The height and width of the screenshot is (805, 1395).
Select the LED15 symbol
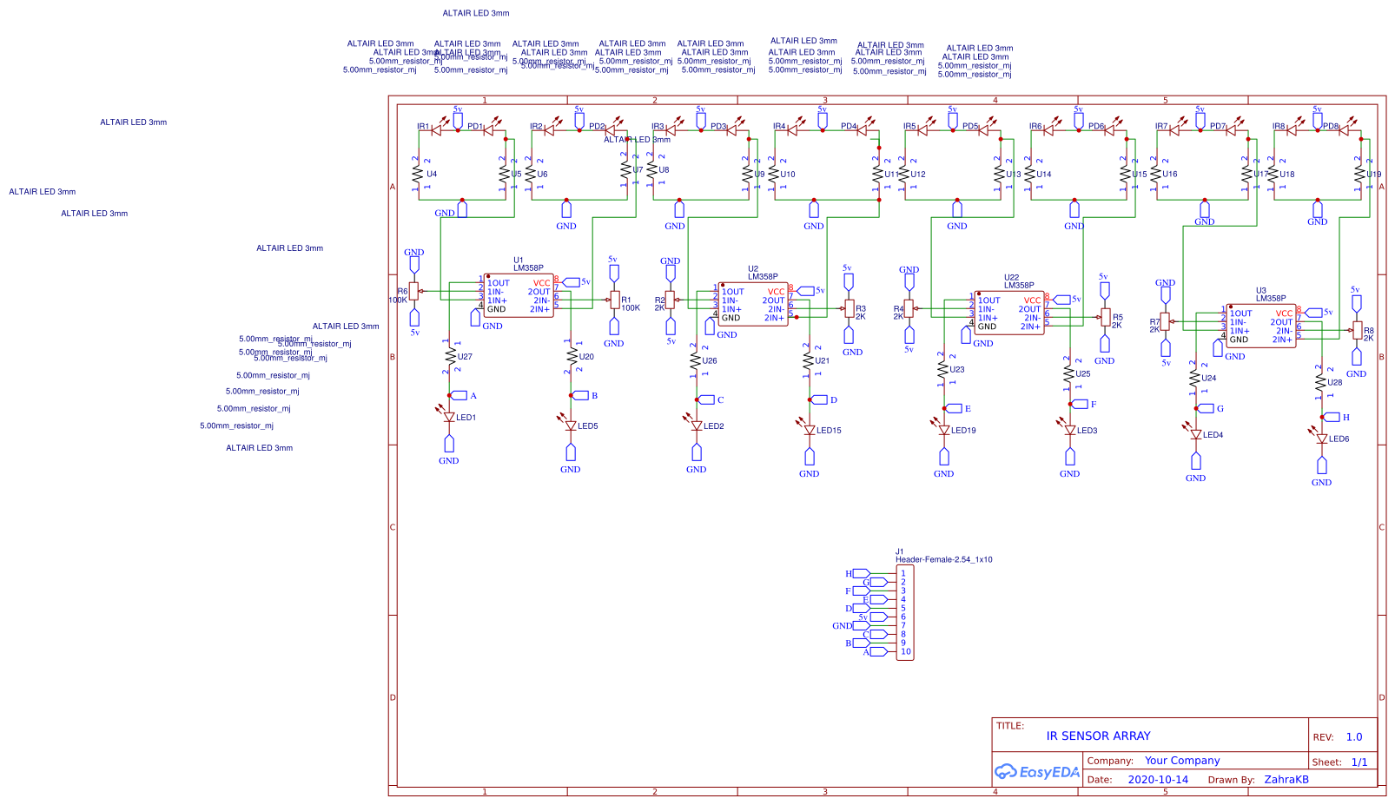pyautogui.click(x=810, y=429)
